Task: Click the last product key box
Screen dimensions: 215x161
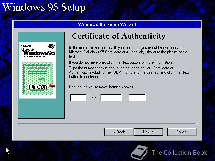Action: (x=137, y=98)
